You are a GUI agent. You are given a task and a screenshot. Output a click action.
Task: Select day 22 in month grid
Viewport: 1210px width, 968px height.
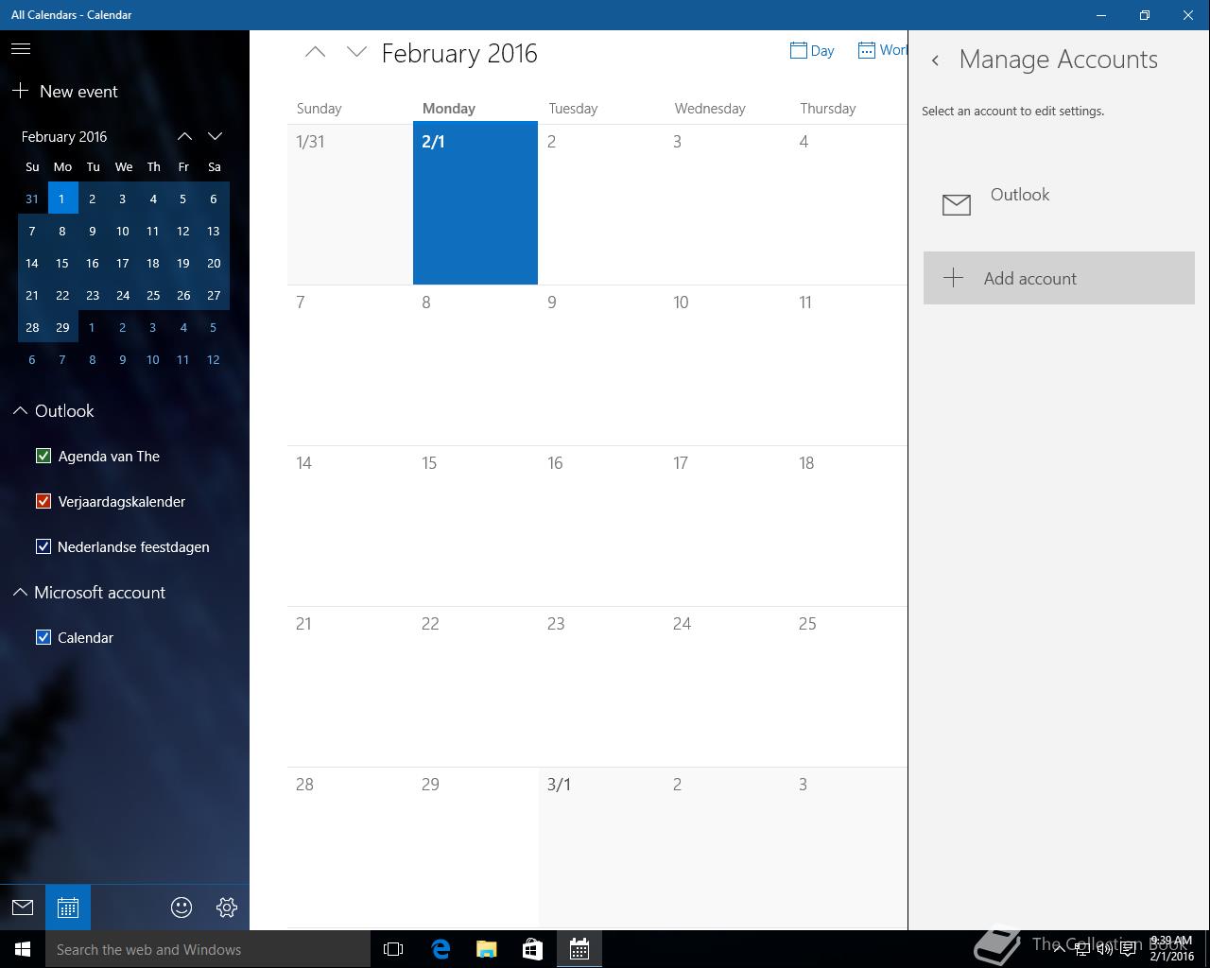coord(475,686)
